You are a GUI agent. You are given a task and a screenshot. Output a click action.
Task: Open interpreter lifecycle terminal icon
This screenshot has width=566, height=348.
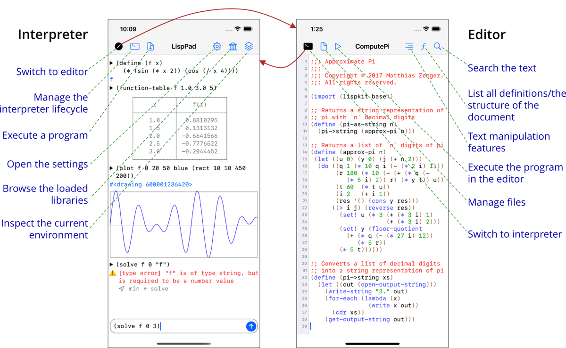(x=135, y=46)
